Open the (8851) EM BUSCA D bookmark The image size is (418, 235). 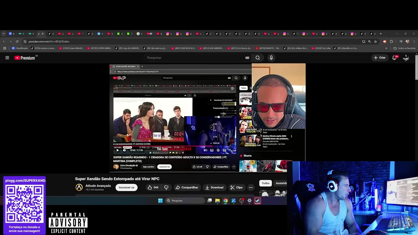pos(183,48)
